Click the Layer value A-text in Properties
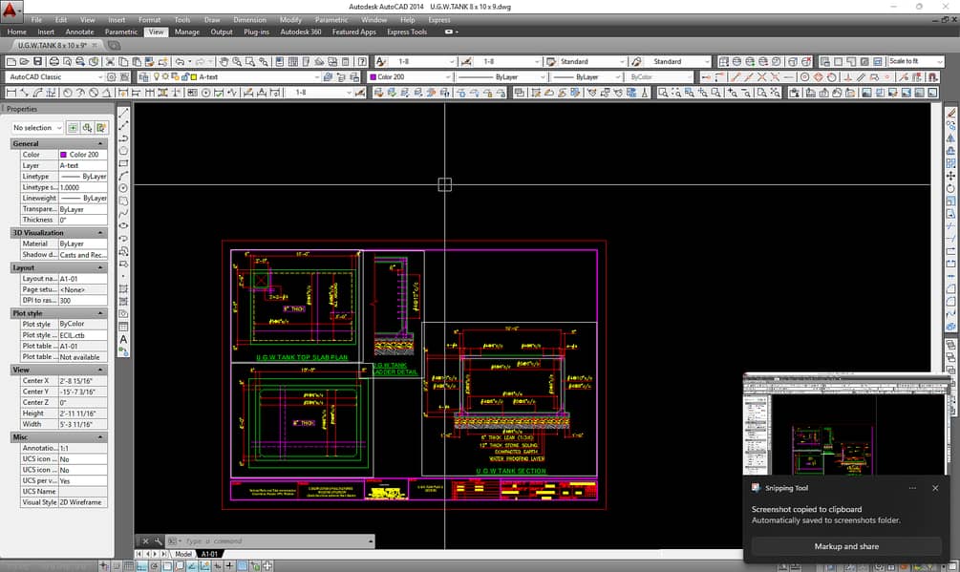The width and height of the screenshot is (960, 572). coord(83,165)
